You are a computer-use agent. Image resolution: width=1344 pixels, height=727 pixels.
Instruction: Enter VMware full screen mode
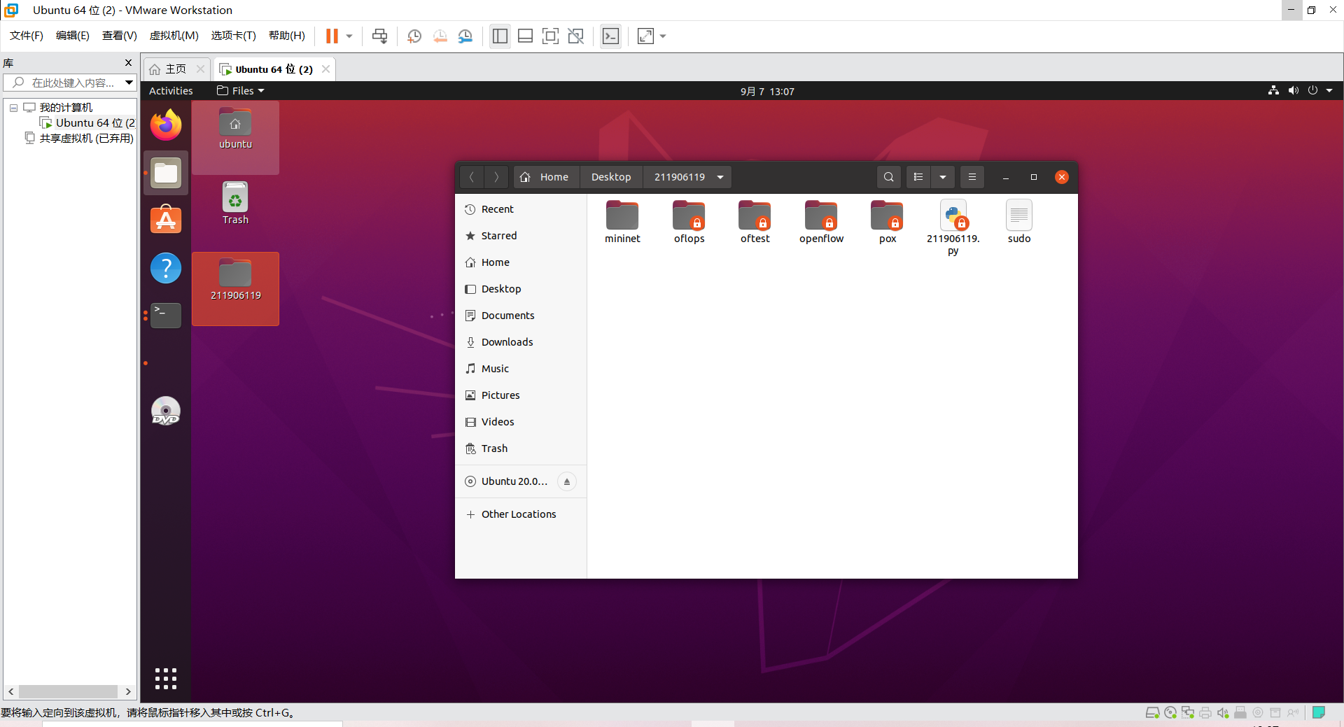coord(550,36)
